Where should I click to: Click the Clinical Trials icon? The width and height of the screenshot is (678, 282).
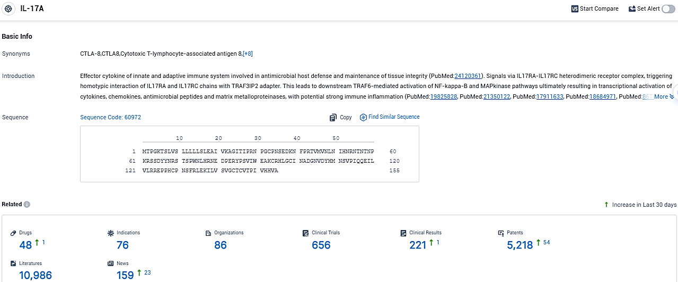pos(306,233)
